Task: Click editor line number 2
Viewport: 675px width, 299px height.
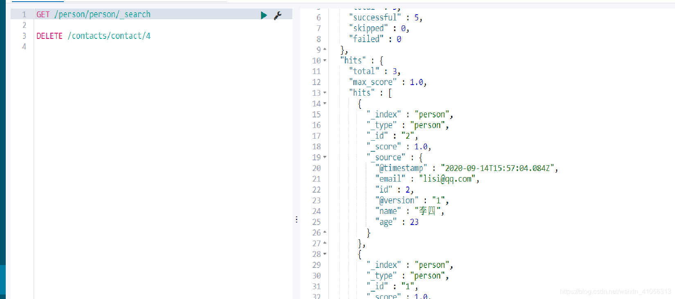Action: click(24, 25)
